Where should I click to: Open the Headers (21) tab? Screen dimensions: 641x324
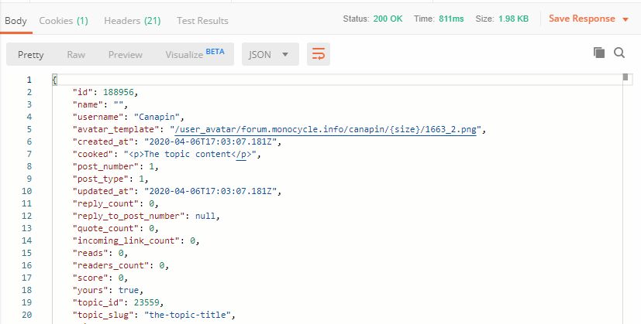click(x=132, y=20)
